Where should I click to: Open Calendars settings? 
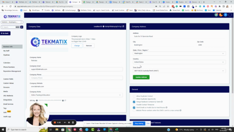click(x=7, y=63)
